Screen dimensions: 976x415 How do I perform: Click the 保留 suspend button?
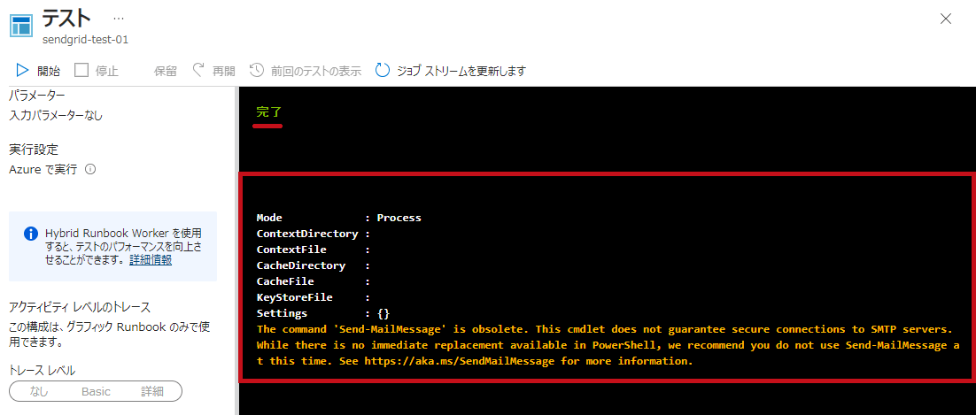tap(165, 71)
